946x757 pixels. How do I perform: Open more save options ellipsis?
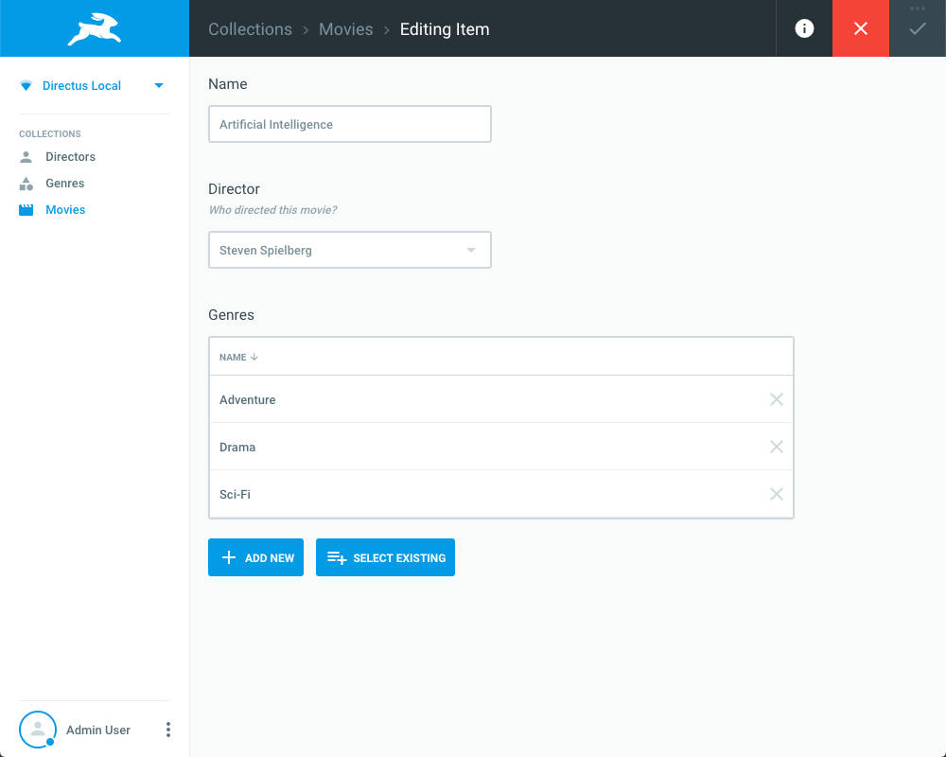918,9
